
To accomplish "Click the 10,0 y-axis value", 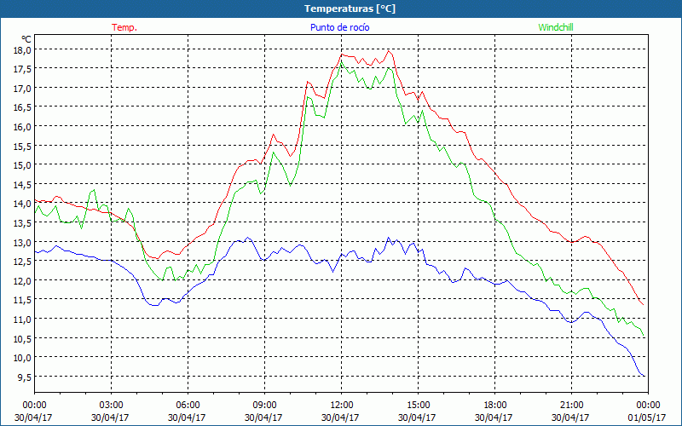I will (22, 357).
